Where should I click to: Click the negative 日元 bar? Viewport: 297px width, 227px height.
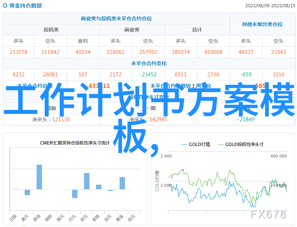[75, 194]
